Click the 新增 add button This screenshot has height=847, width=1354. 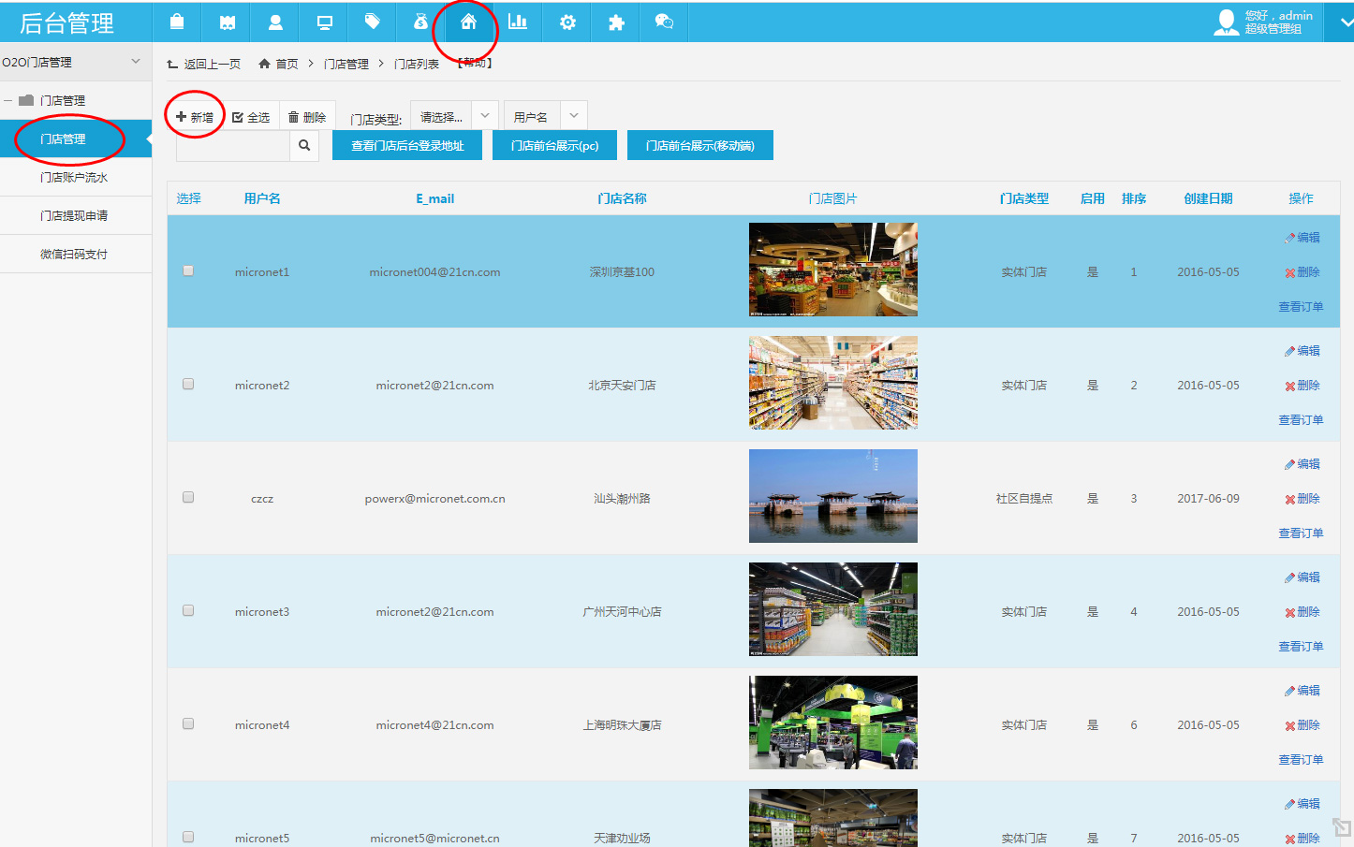click(x=195, y=117)
